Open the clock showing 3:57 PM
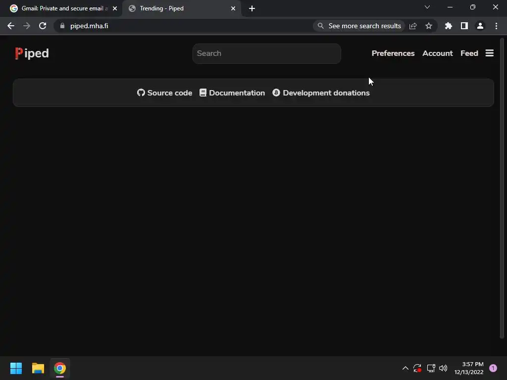 (x=469, y=368)
